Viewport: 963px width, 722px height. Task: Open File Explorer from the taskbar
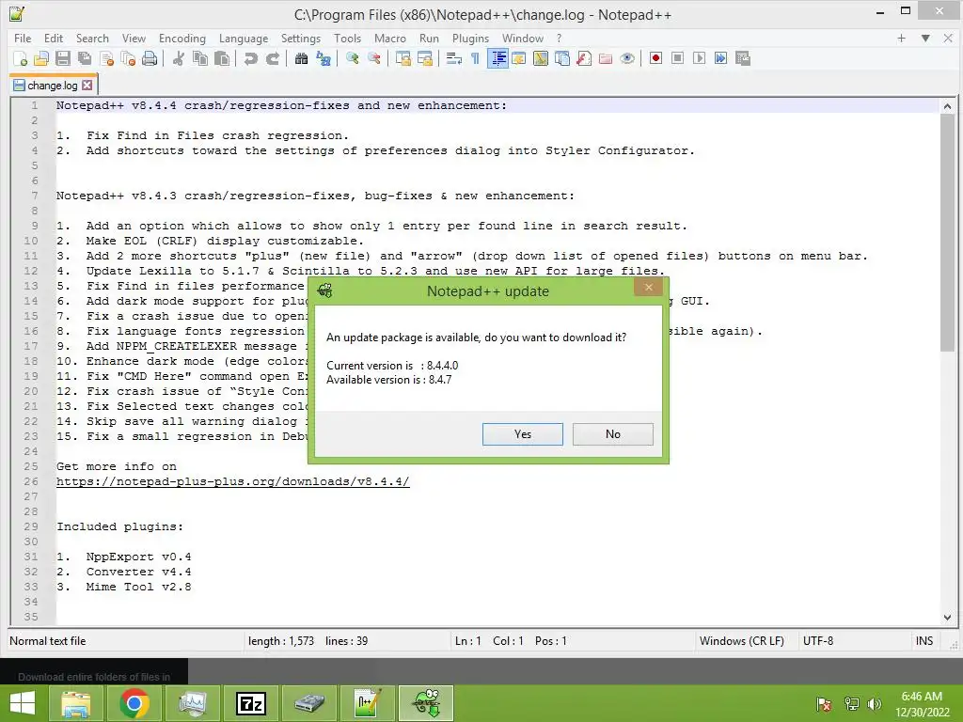pyautogui.click(x=76, y=703)
